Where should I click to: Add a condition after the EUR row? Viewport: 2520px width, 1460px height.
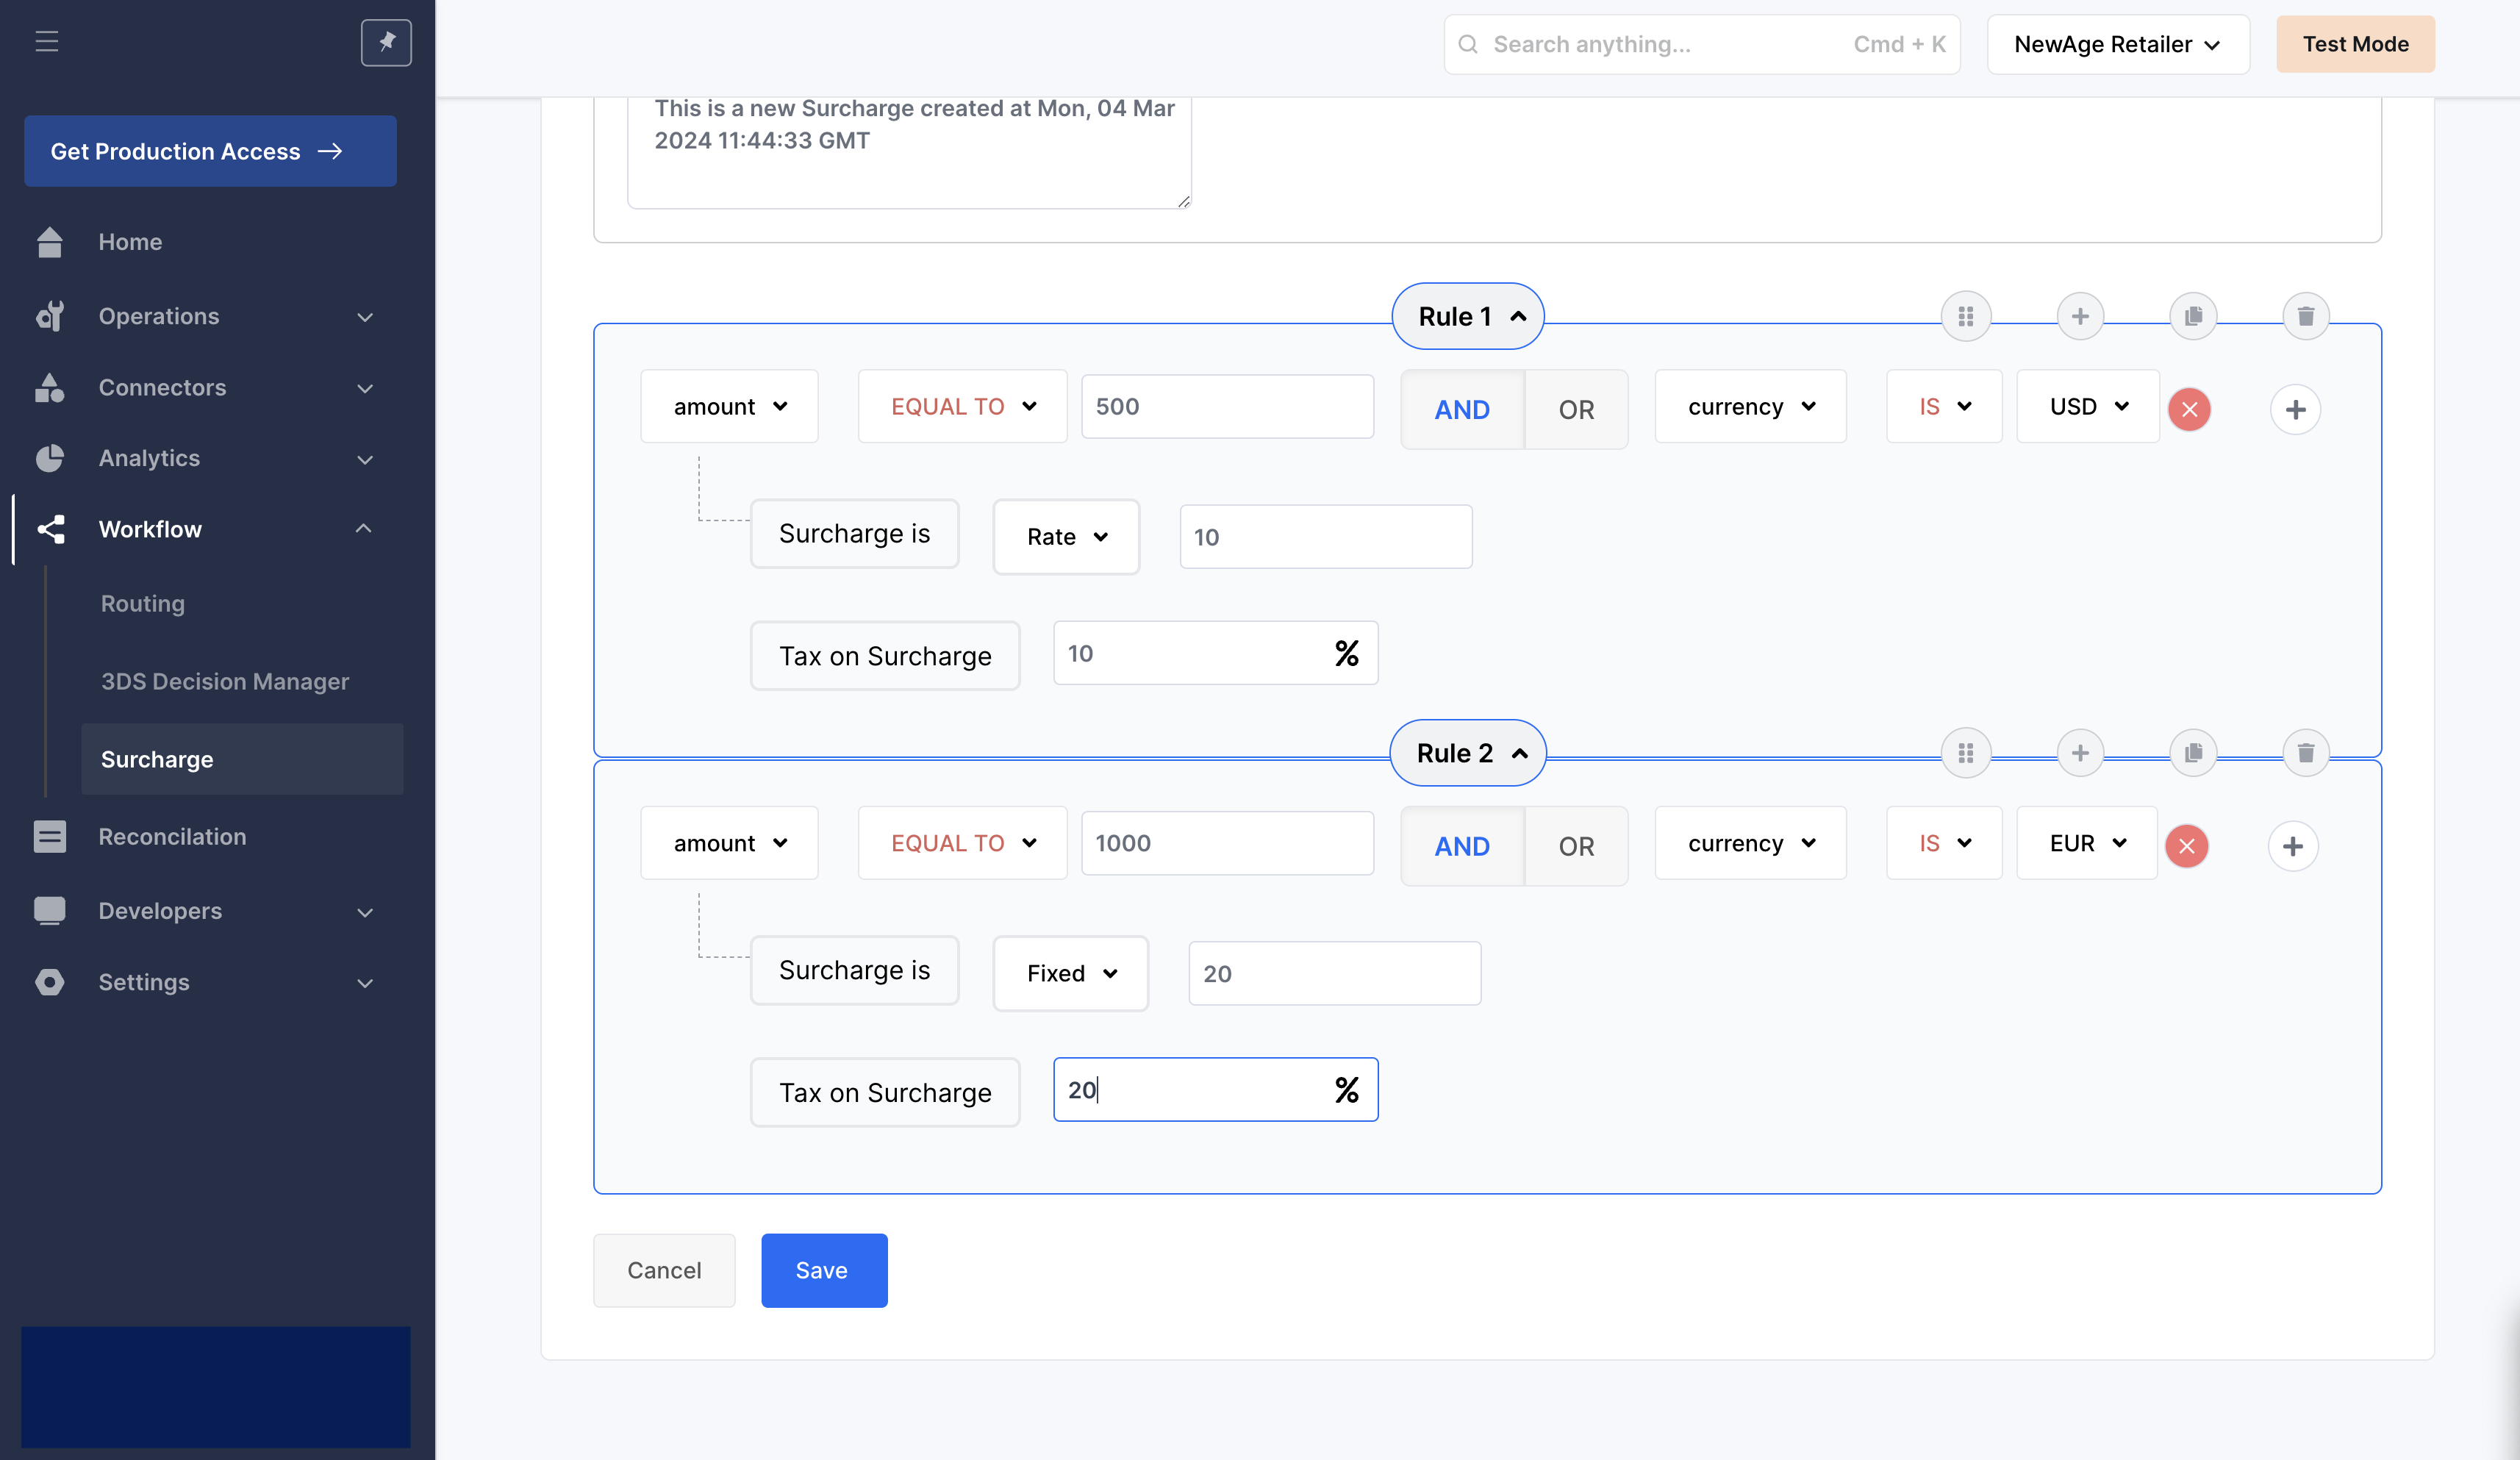coord(2292,846)
